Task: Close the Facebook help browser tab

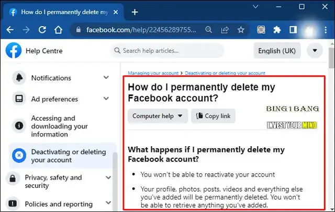Action: (x=116, y=12)
